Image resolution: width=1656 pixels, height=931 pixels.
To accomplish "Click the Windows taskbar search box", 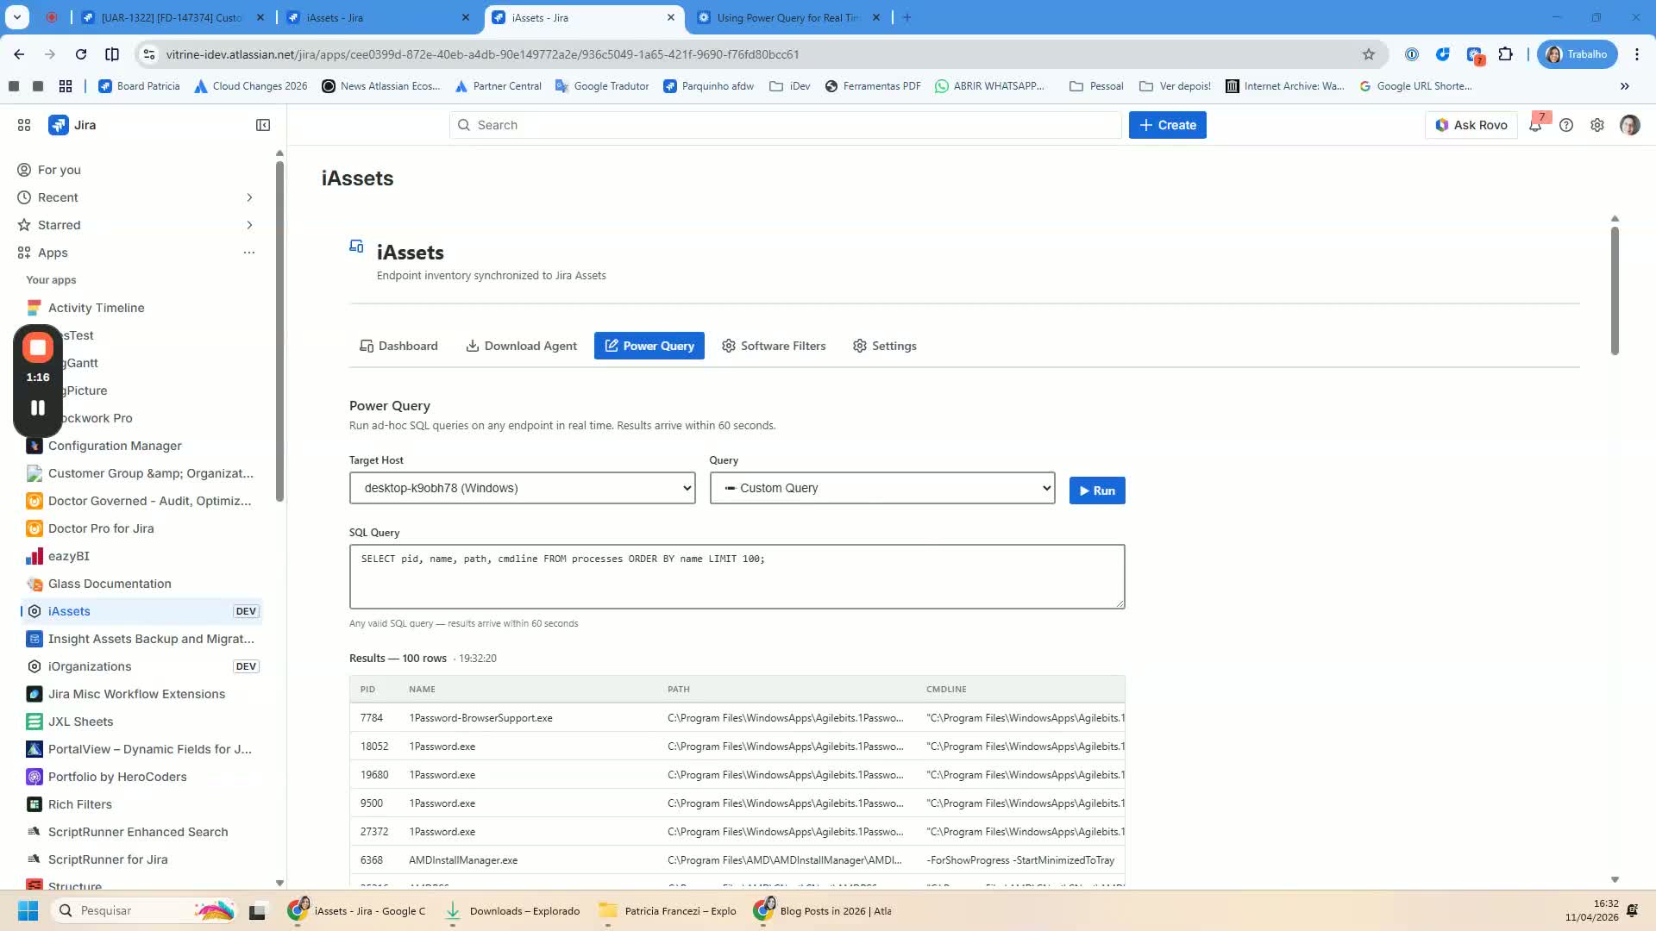I will (143, 910).
